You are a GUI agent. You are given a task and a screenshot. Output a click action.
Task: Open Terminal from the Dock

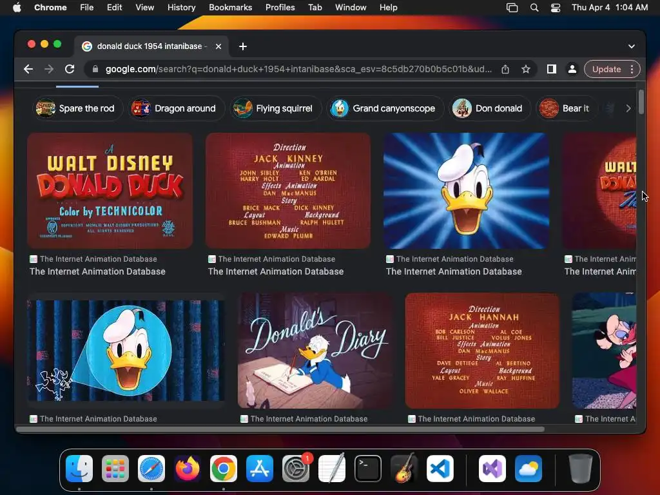(368, 469)
